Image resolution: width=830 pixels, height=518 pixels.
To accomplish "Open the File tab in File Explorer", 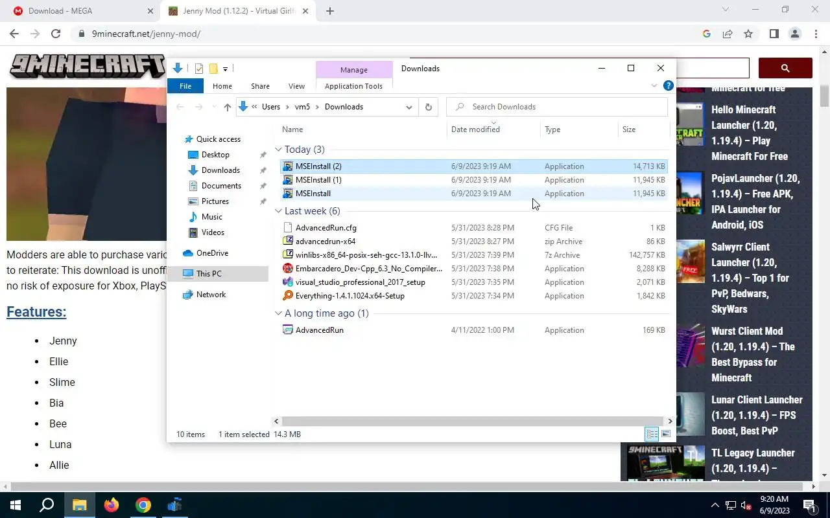I will tap(185, 86).
